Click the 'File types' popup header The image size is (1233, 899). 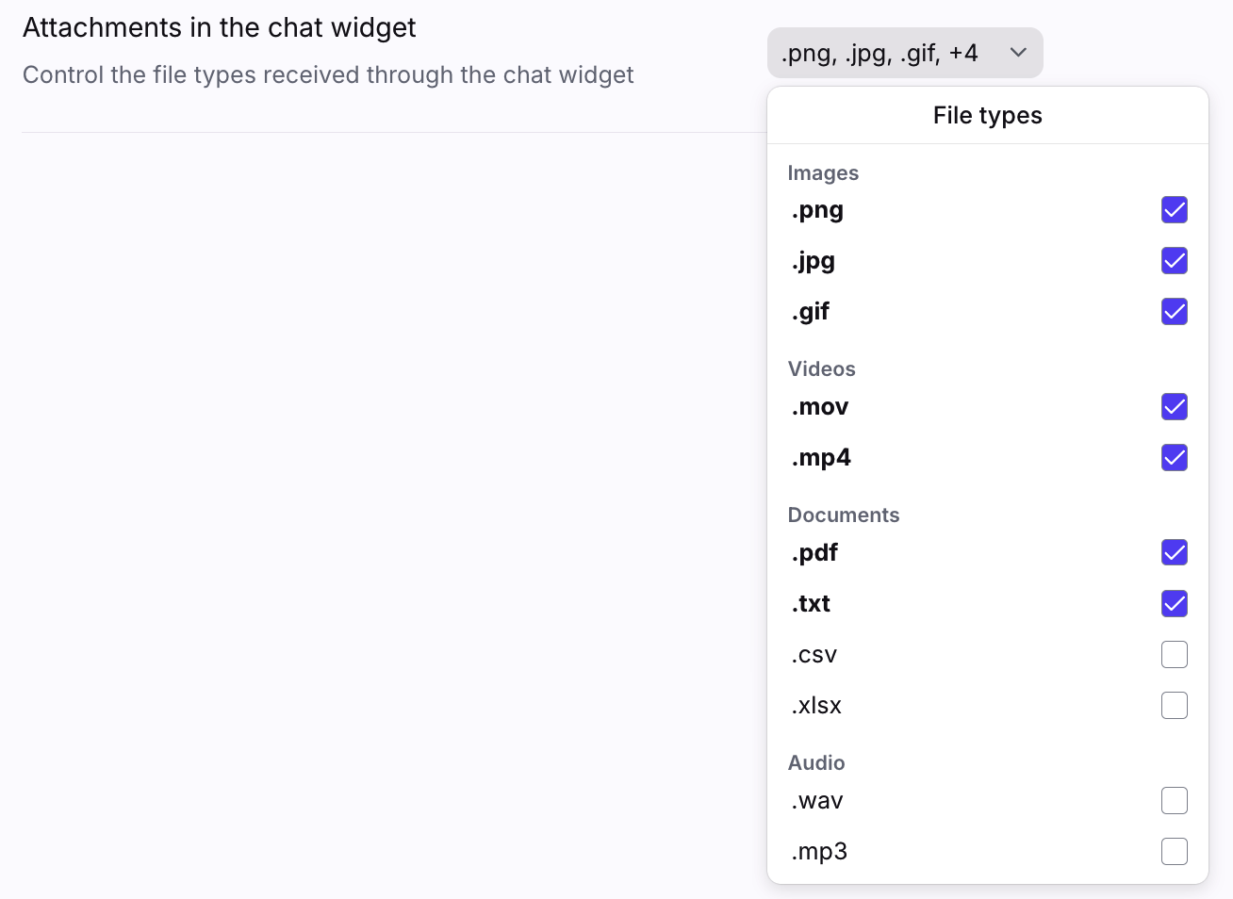tap(987, 115)
